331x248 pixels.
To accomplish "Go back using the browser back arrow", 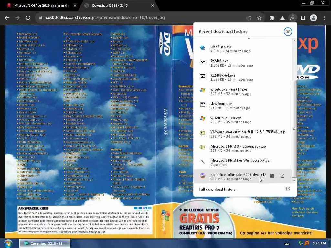I will [7, 18].
